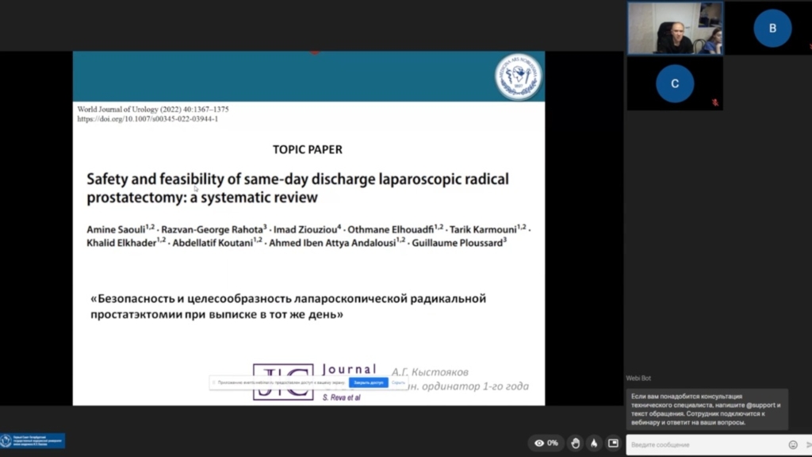Select participant B avatar tile
Screen dimensions: 812x457
772,28
